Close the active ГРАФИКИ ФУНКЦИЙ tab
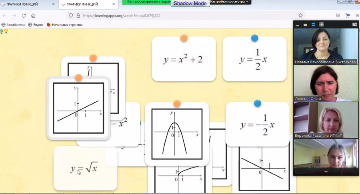Screen dimensions: 360x194 click(x=114, y=4)
